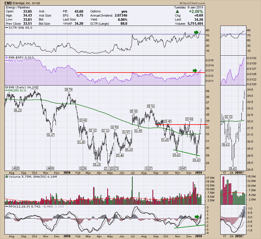Click the tallest July volume bar
261x239 pixels.
point(132,190)
